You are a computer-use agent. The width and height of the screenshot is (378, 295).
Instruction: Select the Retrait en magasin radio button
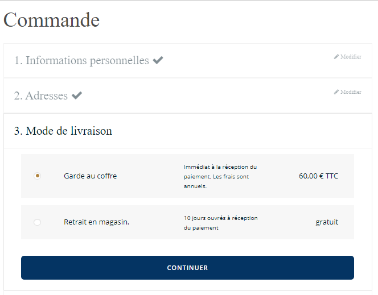[x=38, y=222]
